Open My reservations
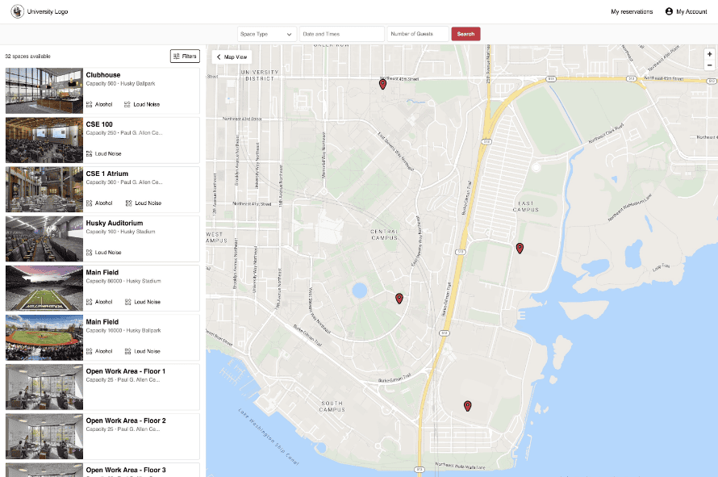Viewport: 718px width, 477px height. click(x=630, y=11)
